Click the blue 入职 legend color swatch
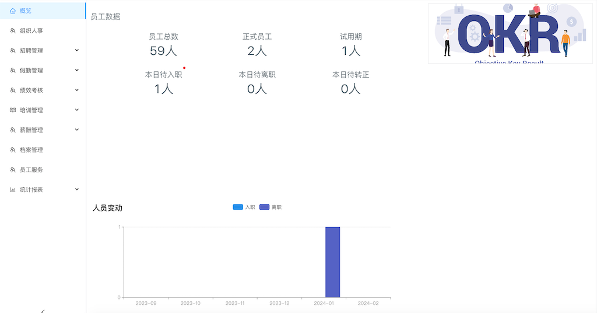The width and height of the screenshot is (597, 313). coord(238,207)
